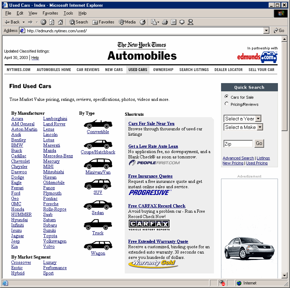This screenshot has height=288, width=290.
Task: Open the Hybrid market segment link
Action: [x=18, y=273]
